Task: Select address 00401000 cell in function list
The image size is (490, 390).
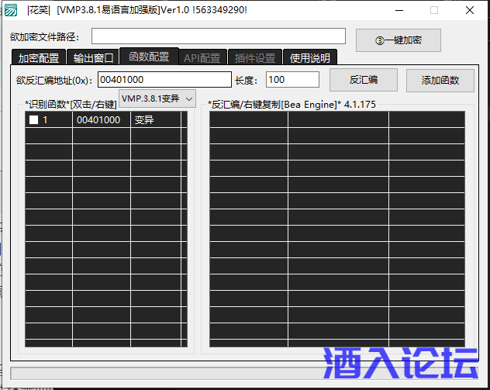Action: pos(101,120)
